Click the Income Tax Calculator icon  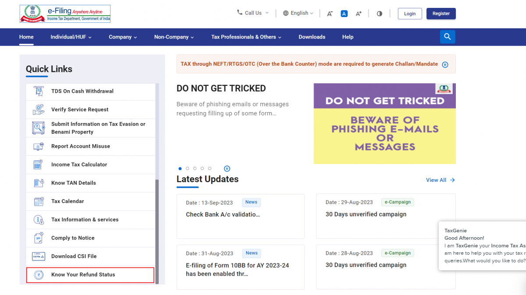pos(37,165)
